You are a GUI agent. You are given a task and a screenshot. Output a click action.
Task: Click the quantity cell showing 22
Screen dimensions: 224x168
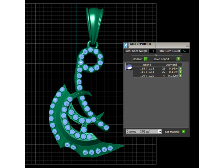[x=164, y=72]
